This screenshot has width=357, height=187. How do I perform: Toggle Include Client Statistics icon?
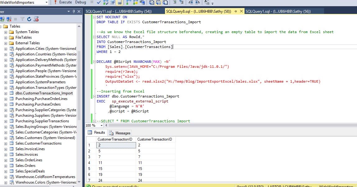[x=143, y=2]
